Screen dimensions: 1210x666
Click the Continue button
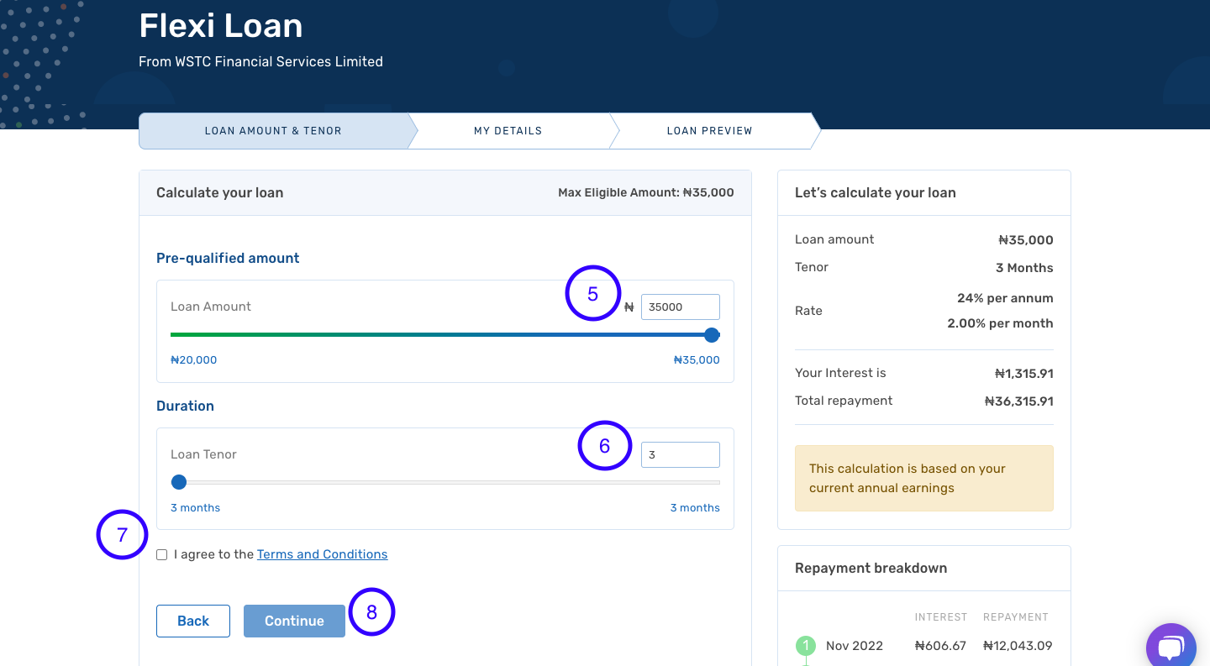tap(294, 621)
